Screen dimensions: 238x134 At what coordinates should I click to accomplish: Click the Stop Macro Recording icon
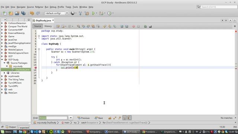tap(138, 26)
